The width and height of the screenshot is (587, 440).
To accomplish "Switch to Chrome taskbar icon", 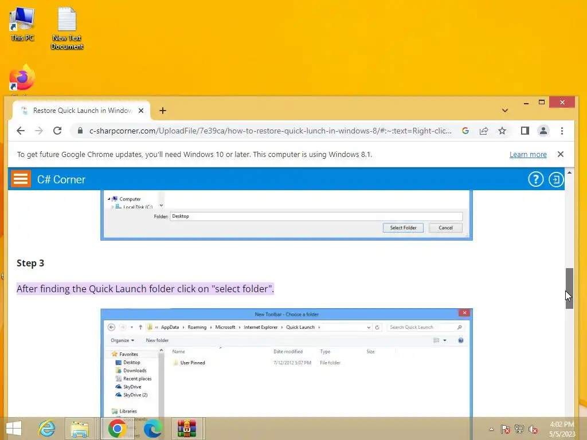I will click(x=117, y=429).
